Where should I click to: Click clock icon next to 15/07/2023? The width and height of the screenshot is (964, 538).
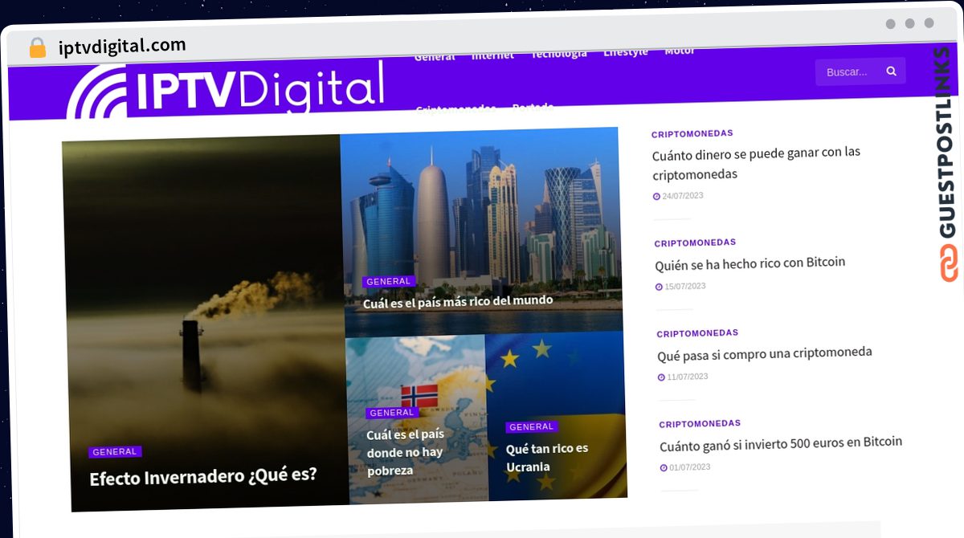(659, 287)
